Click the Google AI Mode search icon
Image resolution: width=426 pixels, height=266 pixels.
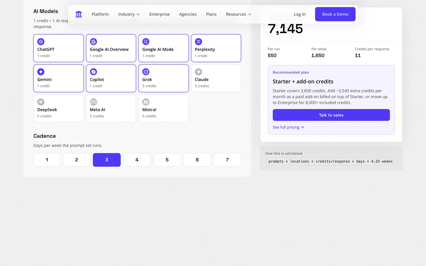pos(146,42)
